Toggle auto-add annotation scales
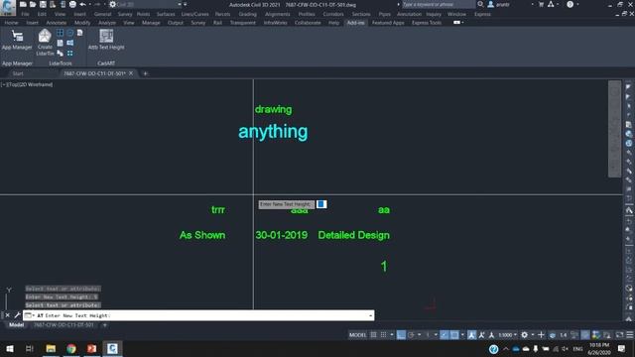 tap(481, 335)
